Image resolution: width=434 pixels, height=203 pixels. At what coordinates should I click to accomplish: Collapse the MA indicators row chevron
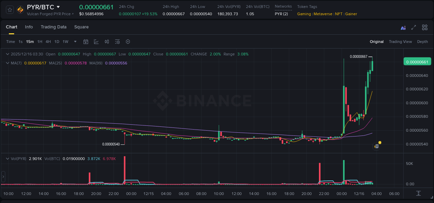coord(8,63)
